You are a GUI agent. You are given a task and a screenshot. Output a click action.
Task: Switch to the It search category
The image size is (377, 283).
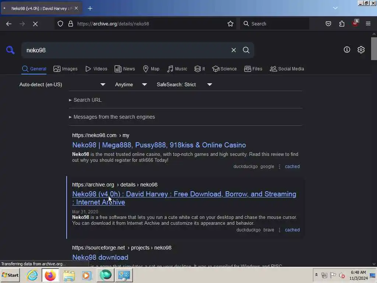pos(200,69)
